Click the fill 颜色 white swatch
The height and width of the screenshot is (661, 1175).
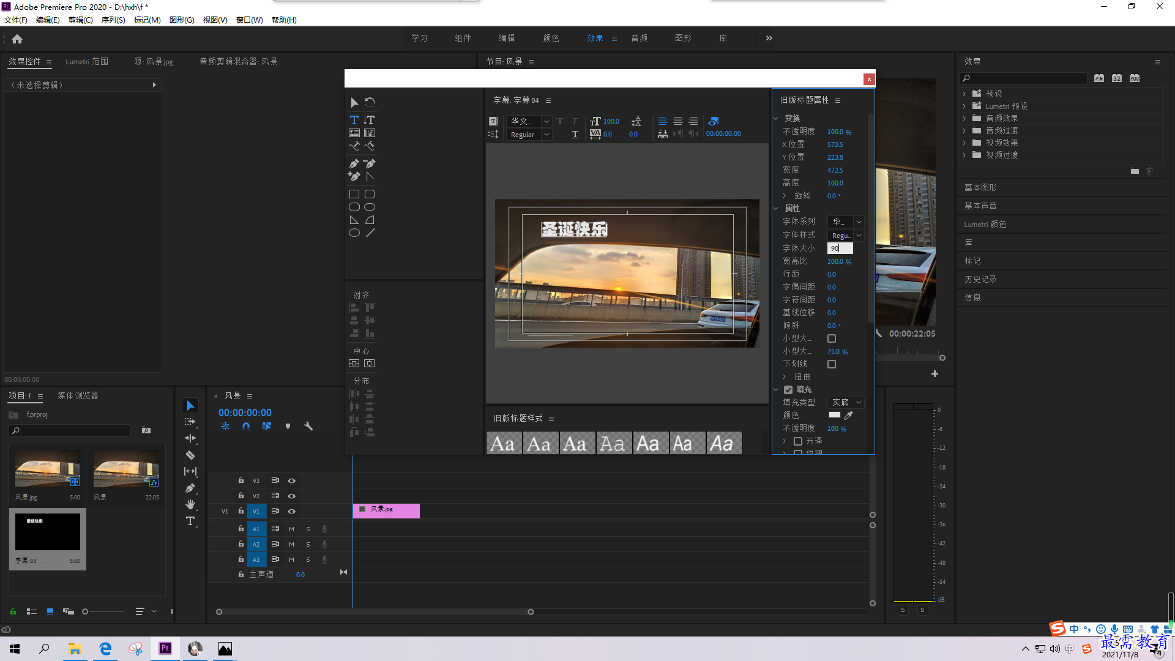pos(834,415)
